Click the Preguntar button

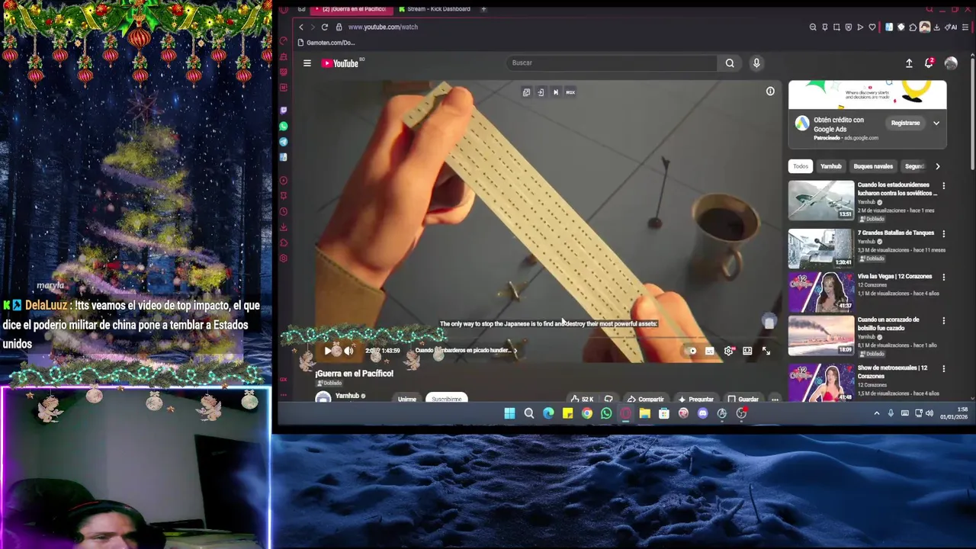[x=695, y=399]
